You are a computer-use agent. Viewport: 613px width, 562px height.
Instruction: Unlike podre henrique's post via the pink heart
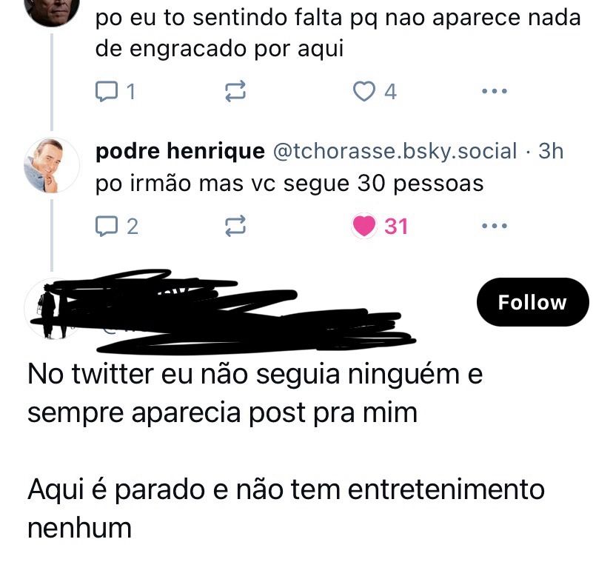[363, 227]
